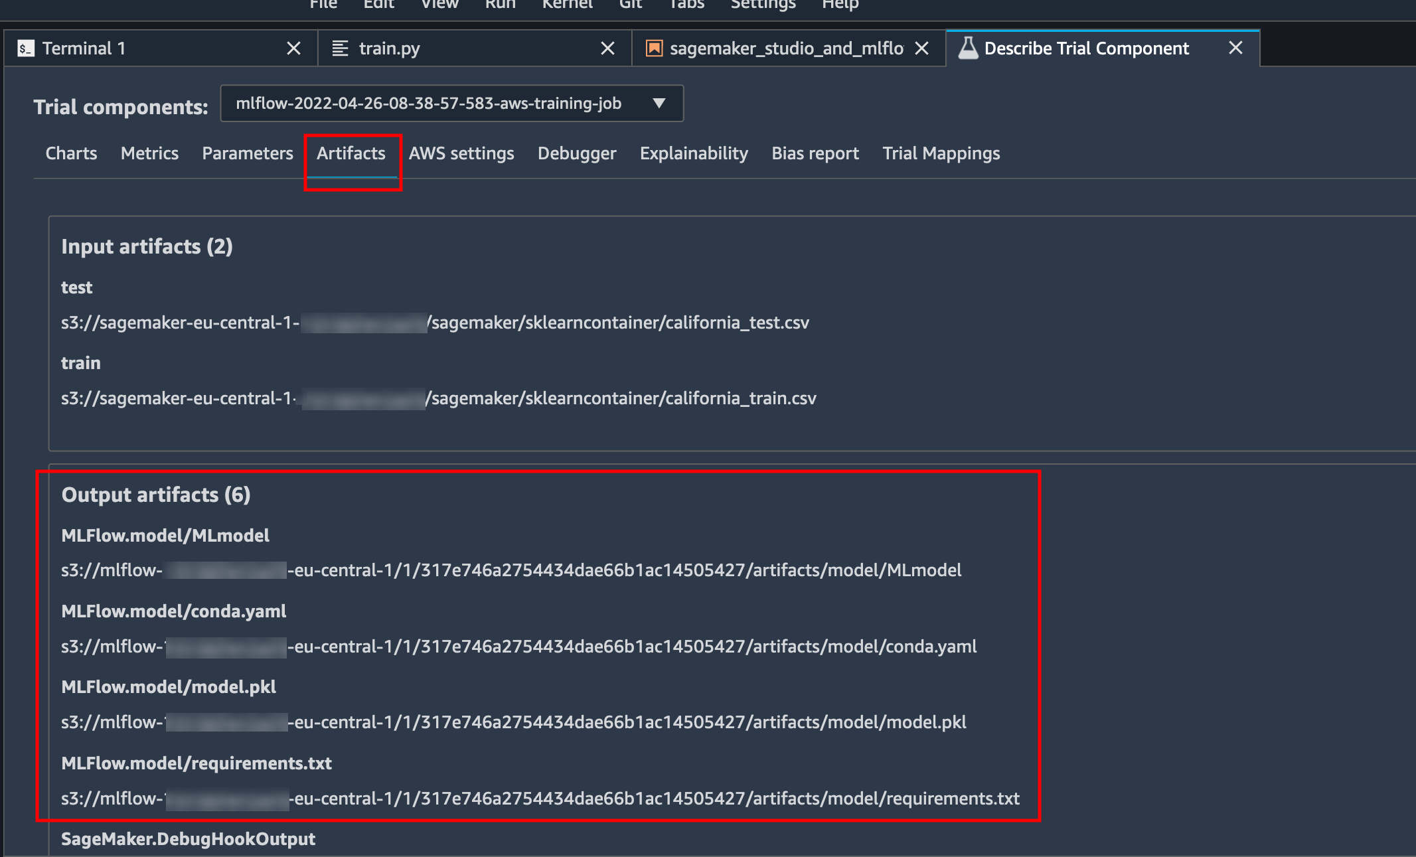This screenshot has height=857, width=1416.
Task: Close the sagemaker_studio_and_mlflow notebook tab
Action: click(921, 48)
